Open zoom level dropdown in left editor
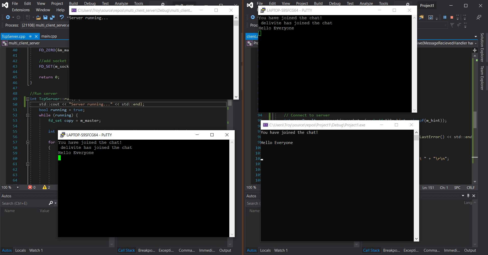Viewport: 488px width, 255px height. (18, 187)
